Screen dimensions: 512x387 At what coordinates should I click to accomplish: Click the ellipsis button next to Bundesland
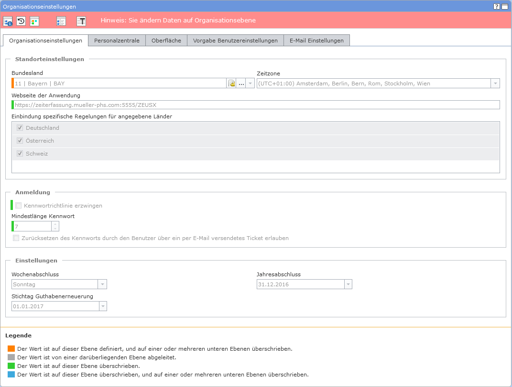241,84
